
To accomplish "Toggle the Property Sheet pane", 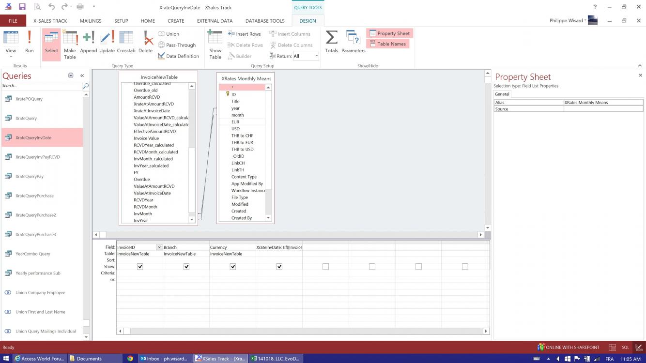I will 389,33.
